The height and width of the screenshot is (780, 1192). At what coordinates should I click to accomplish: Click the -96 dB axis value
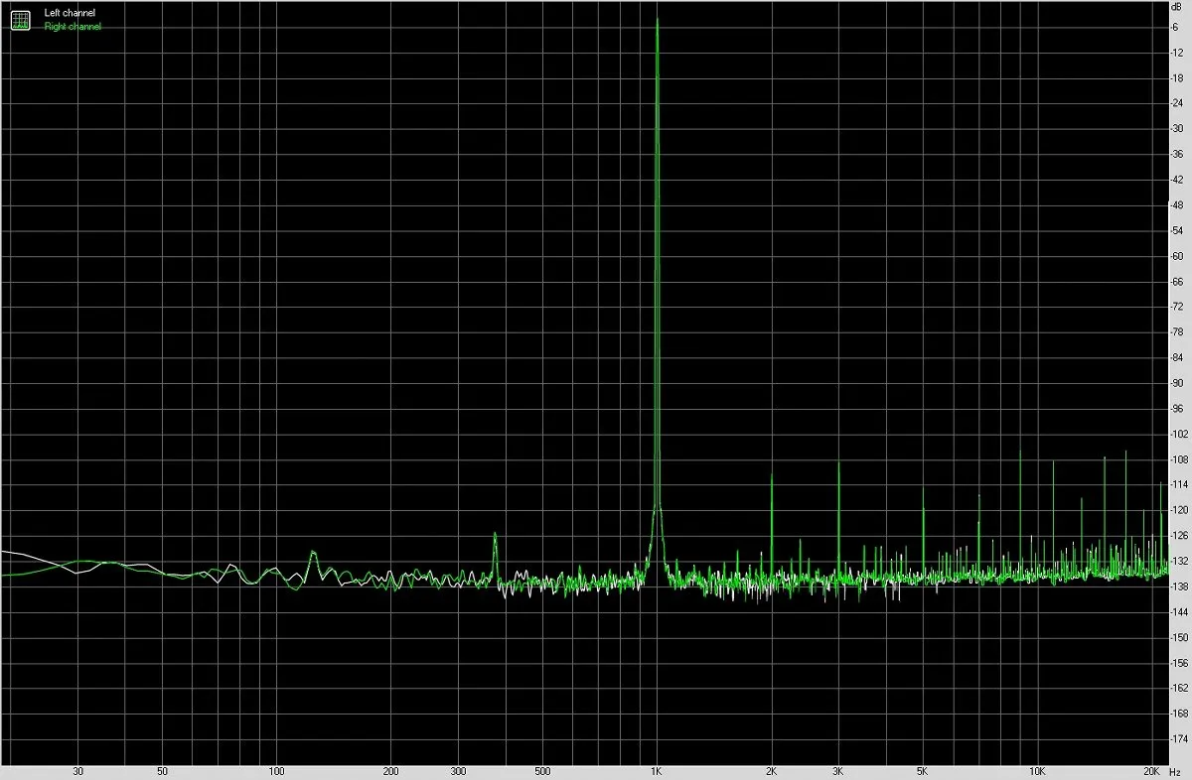click(1178, 409)
